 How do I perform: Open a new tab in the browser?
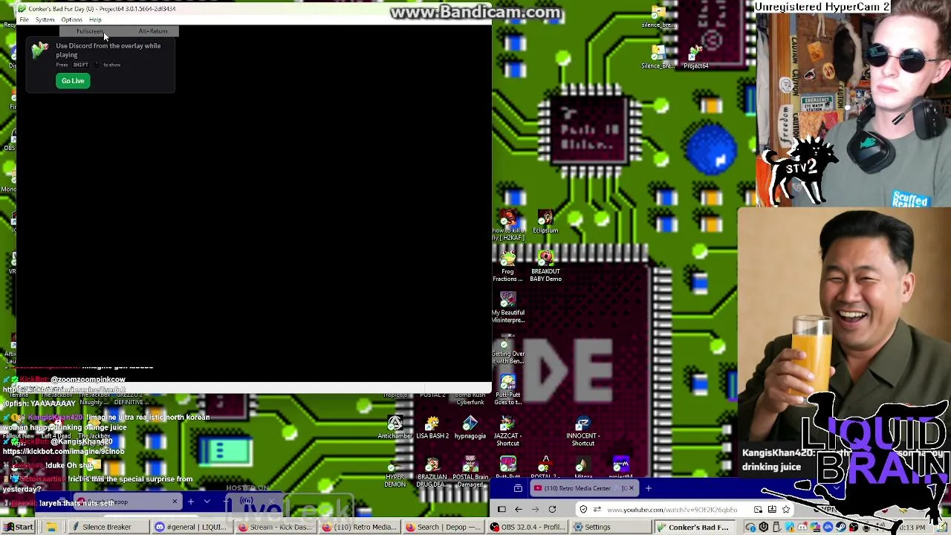[x=648, y=488]
